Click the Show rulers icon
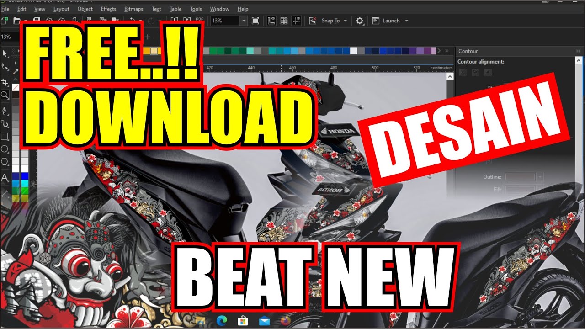585x329 pixels. coord(271,21)
